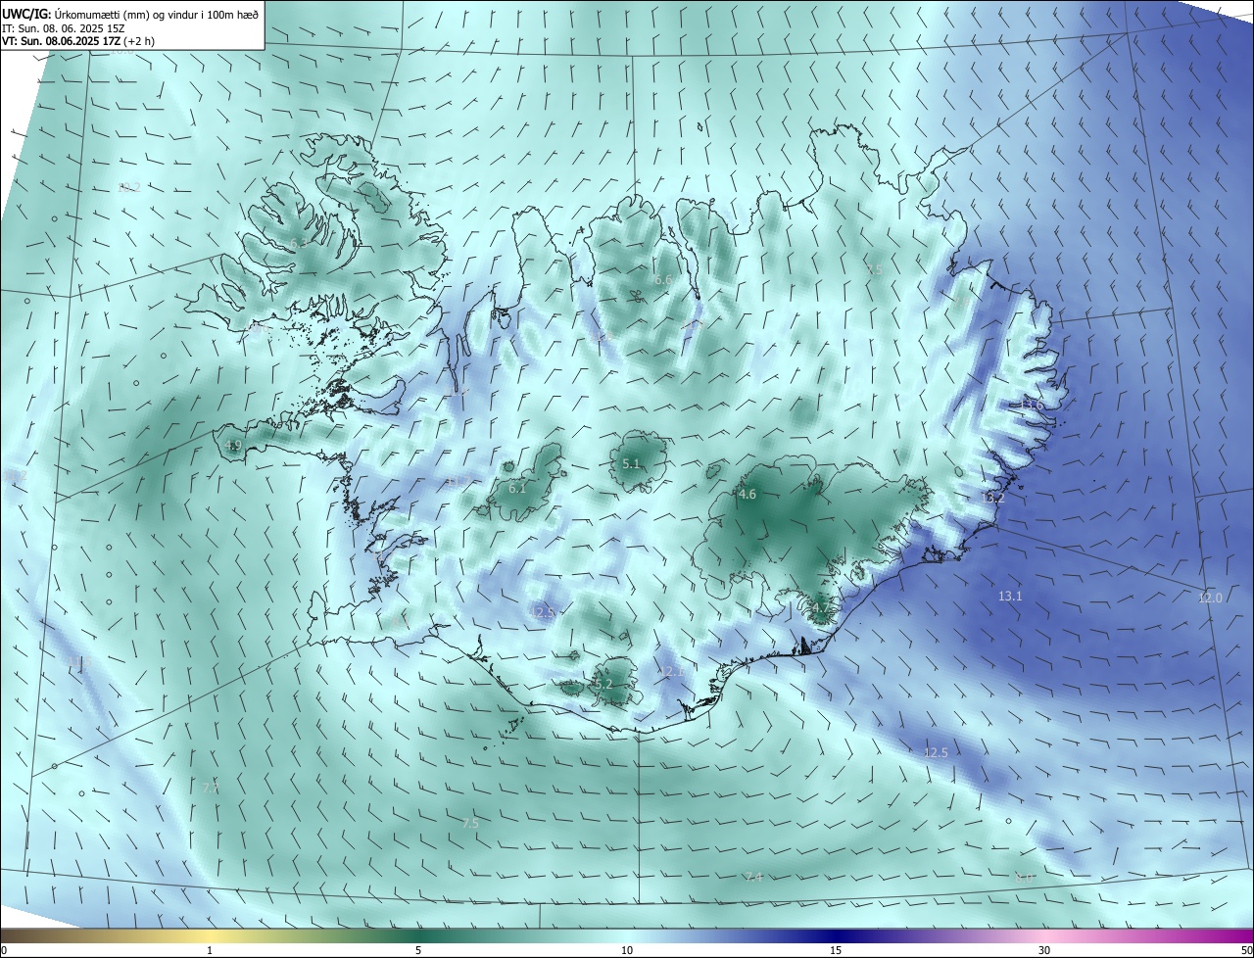1254x958 pixels.
Task: Click the 13.1 value offshore
Action: coord(1010,596)
